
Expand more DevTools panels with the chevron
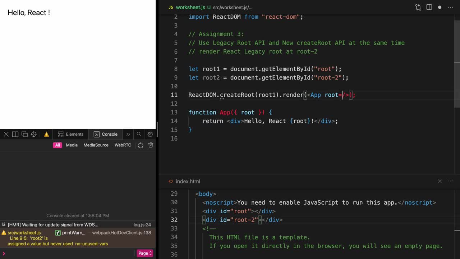click(128, 134)
